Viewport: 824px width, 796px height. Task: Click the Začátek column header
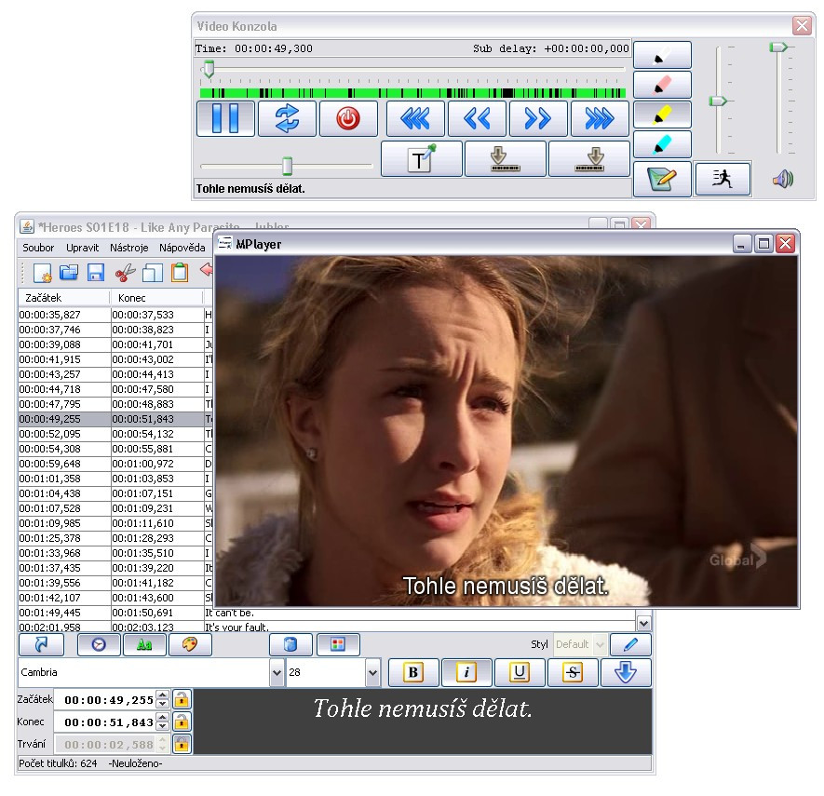pyautogui.click(x=64, y=298)
